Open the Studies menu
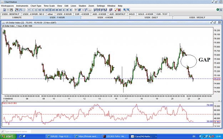This screenshot has width=223, height=139. coord(82,6)
